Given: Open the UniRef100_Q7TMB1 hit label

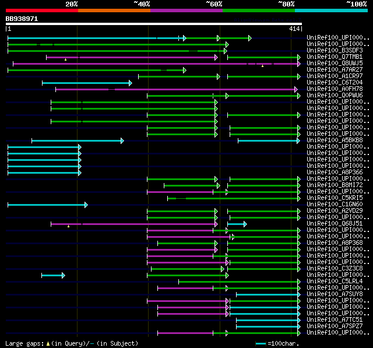Looking at the screenshot, I should (335, 57).
